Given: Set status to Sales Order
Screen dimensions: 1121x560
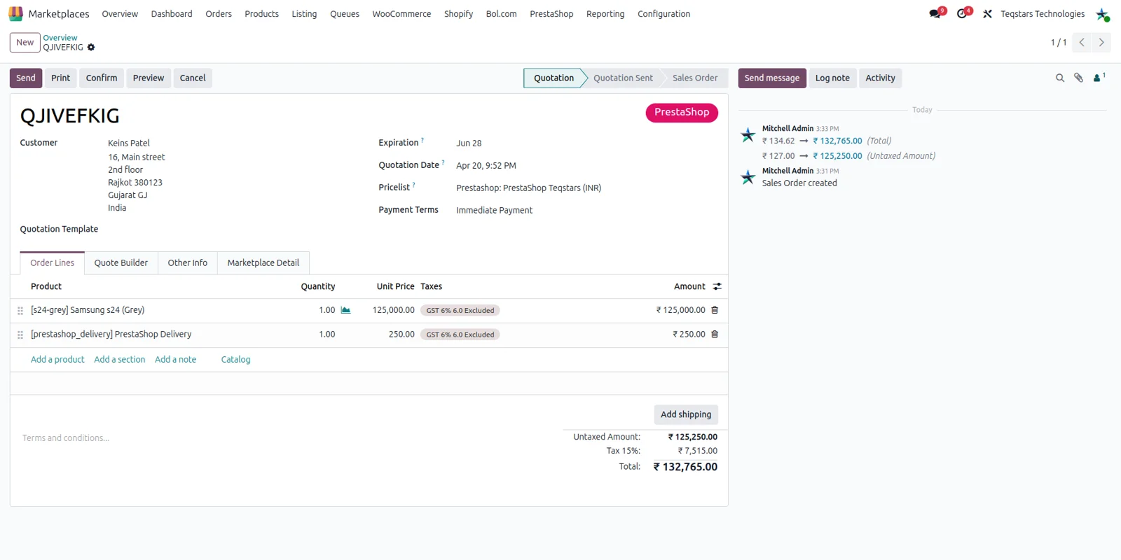Looking at the screenshot, I should (695, 78).
